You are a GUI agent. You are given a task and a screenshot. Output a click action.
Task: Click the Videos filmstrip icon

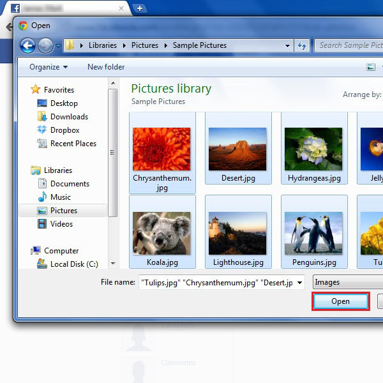[42, 224]
